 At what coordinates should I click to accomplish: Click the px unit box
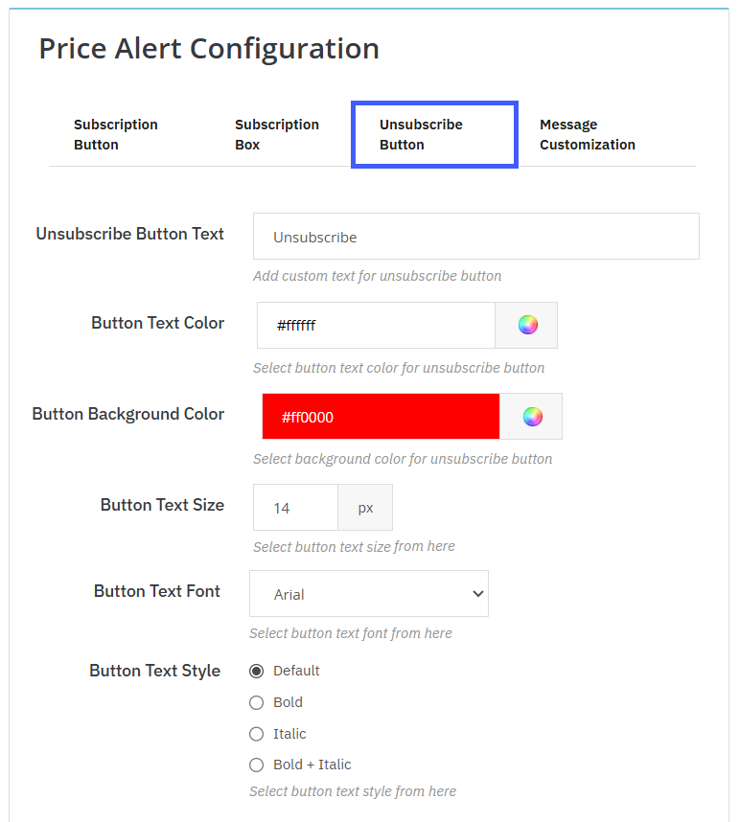pyautogui.click(x=365, y=508)
